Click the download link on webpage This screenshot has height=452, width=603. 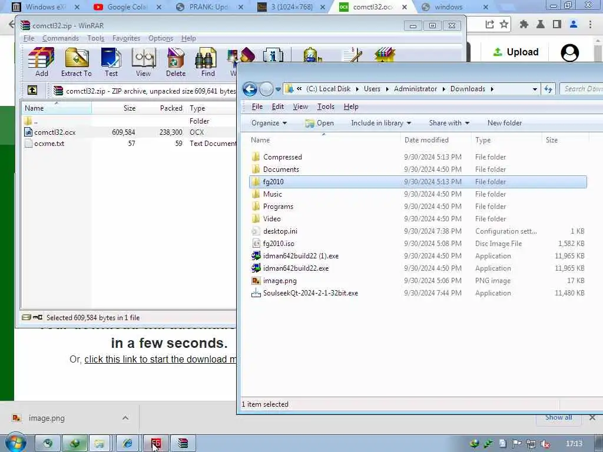point(160,360)
